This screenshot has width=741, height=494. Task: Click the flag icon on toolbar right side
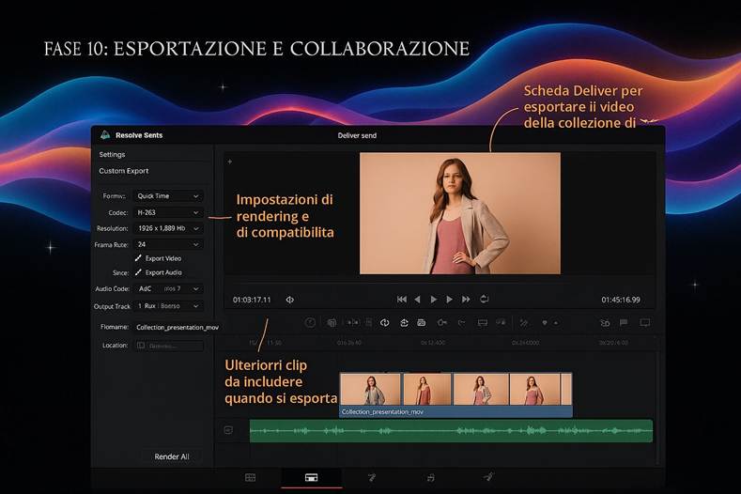point(624,322)
